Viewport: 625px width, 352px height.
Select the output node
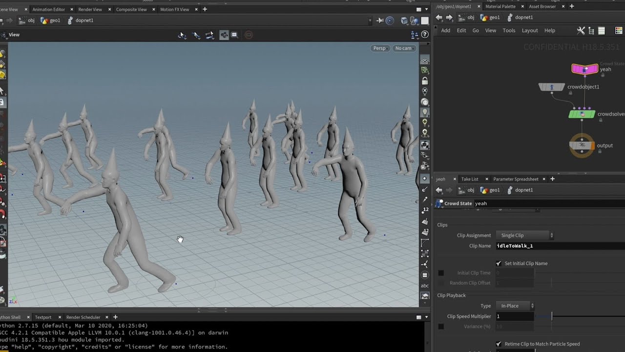click(582, 145)
